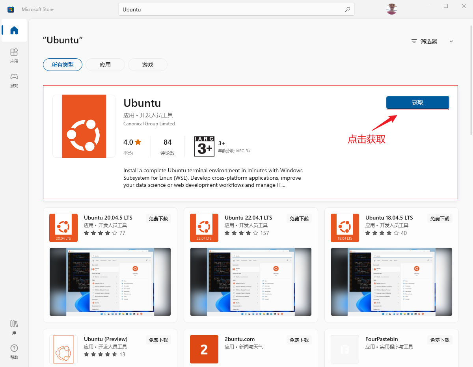Click the 40 ratings stars under Ubuntu 18.04.5
Screen dimensions: 473x367
[386, 233]
